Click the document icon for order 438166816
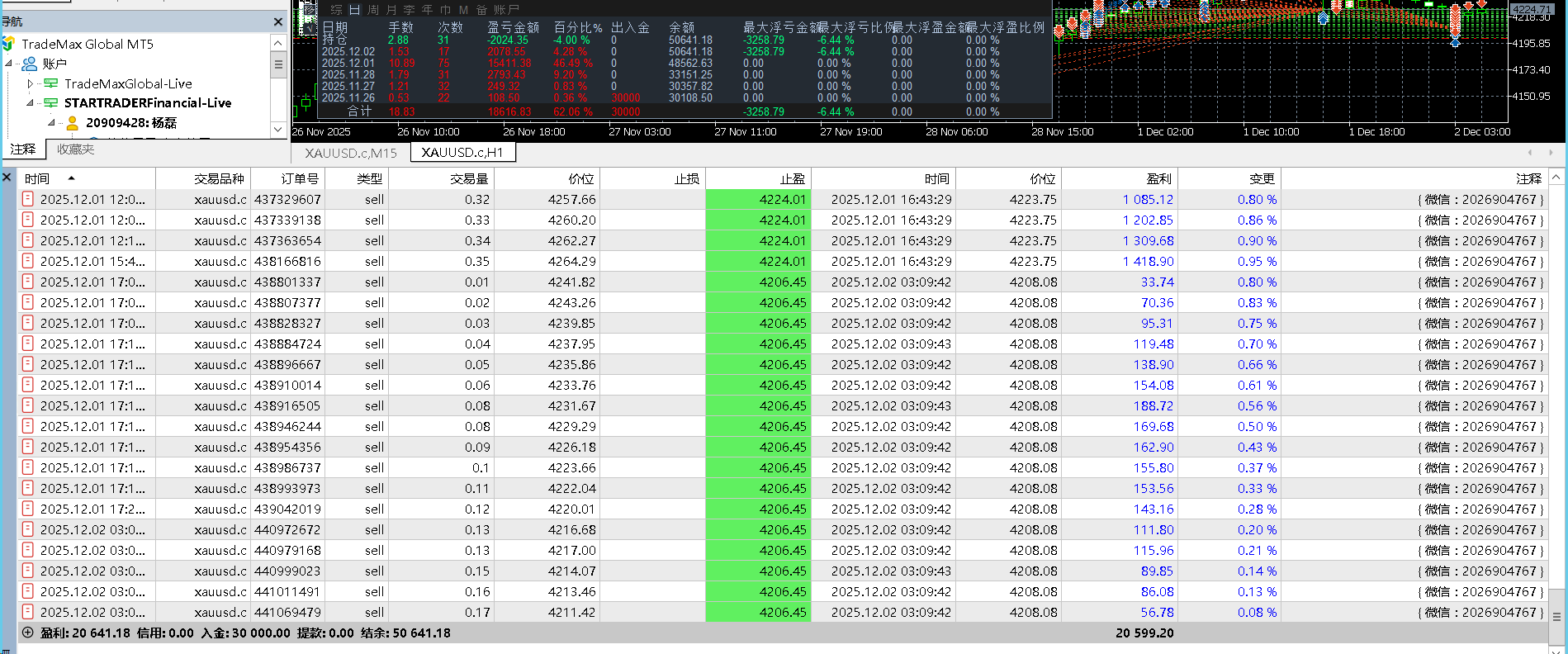Image resolution: width=1568 pixels, height=654 pixels. 27,261
